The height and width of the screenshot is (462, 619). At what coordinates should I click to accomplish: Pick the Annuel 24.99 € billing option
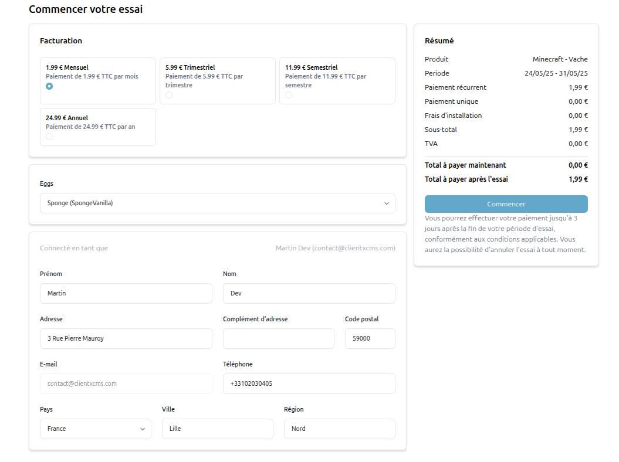click(x=49, y=137)
